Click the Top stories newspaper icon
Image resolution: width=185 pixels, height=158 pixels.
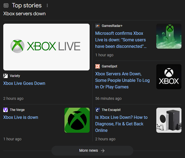coord(6,5)
